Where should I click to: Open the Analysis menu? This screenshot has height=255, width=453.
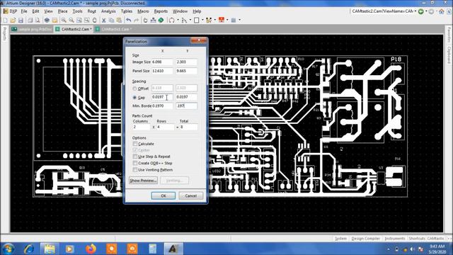(108, 11)
